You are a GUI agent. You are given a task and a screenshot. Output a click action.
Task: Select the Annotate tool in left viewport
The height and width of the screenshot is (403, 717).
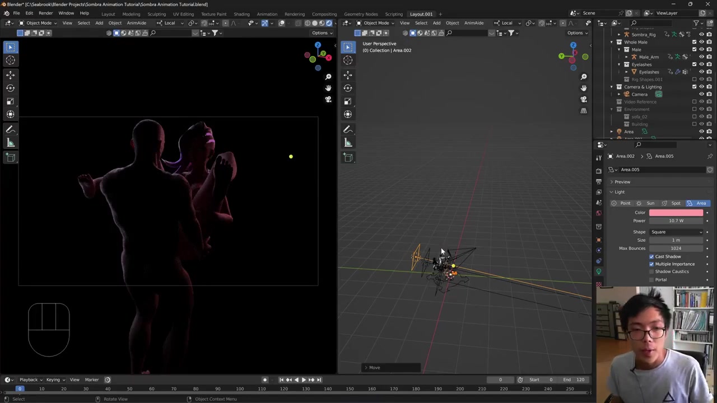(11, 129)
